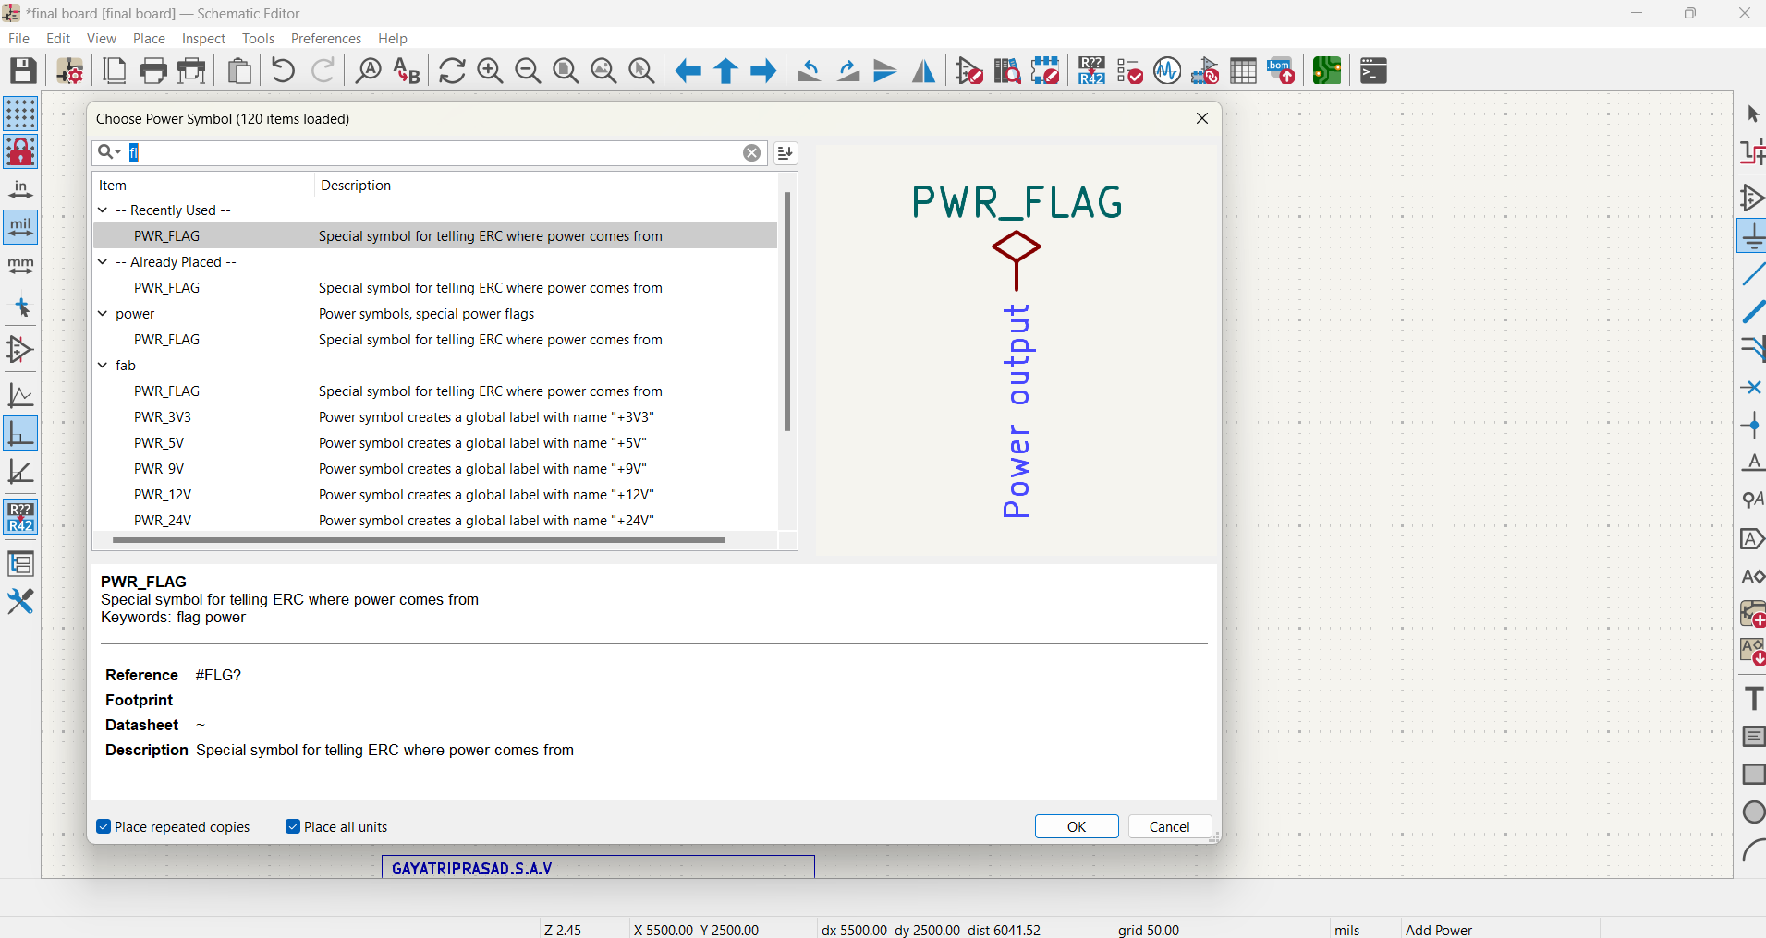Select PWR_FLAG under Already Placed
Screen dimensions: 1766x938
(435, 288)
